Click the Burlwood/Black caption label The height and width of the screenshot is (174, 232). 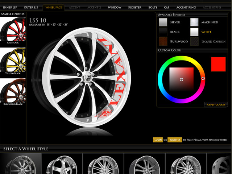(13, 104)
